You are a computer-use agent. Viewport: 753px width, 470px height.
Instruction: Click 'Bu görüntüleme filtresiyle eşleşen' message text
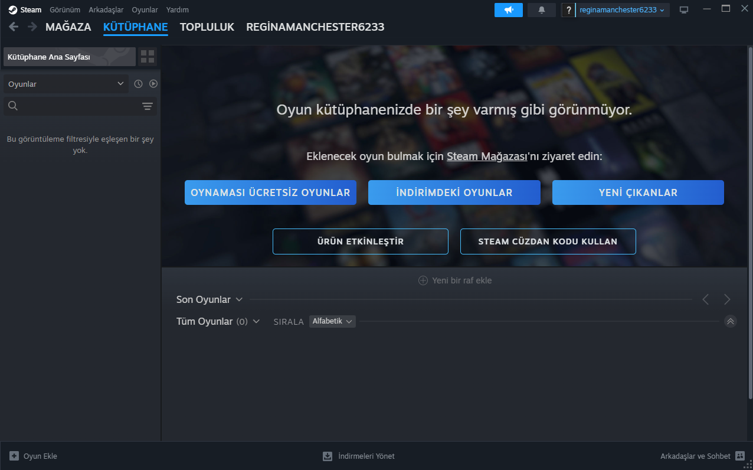pos(80,145)
